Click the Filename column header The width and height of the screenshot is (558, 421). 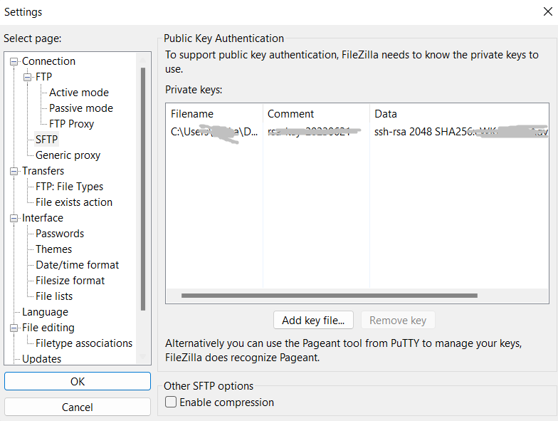215,114
